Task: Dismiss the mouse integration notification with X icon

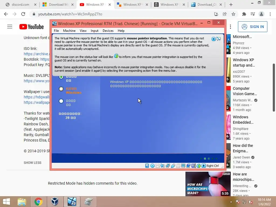Action: click(213, 39)
